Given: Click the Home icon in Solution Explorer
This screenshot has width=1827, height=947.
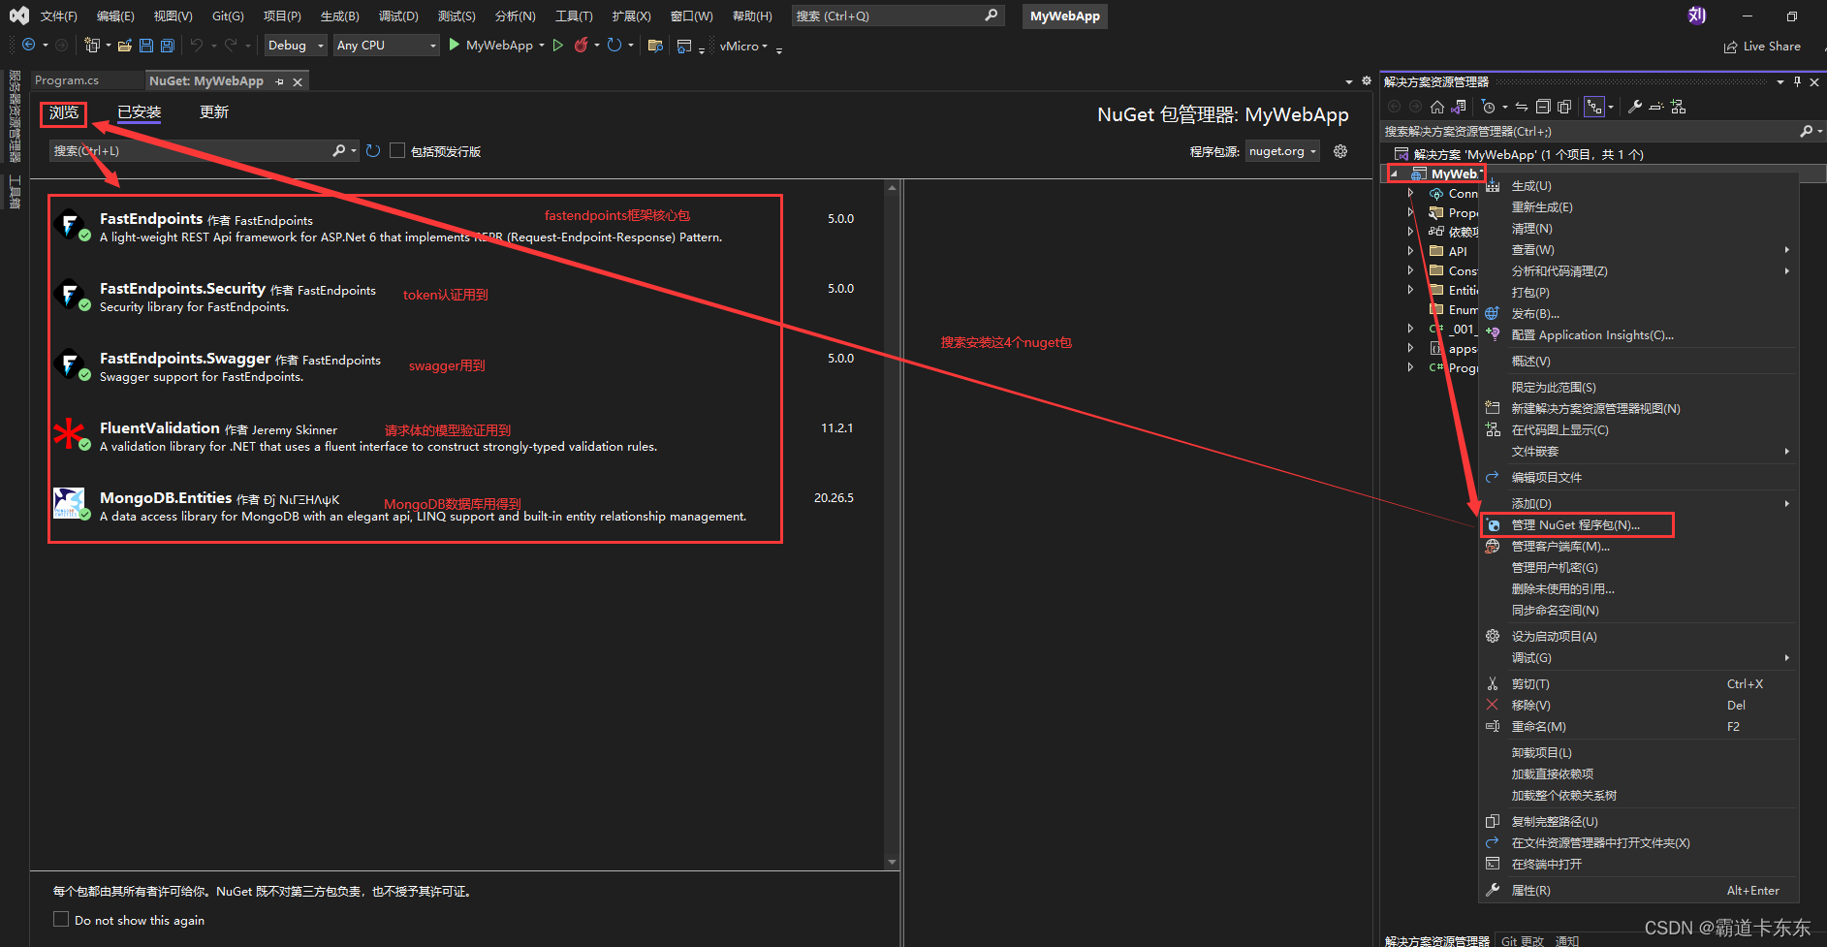Looking at the screenshot, I should coord(1437,107).
